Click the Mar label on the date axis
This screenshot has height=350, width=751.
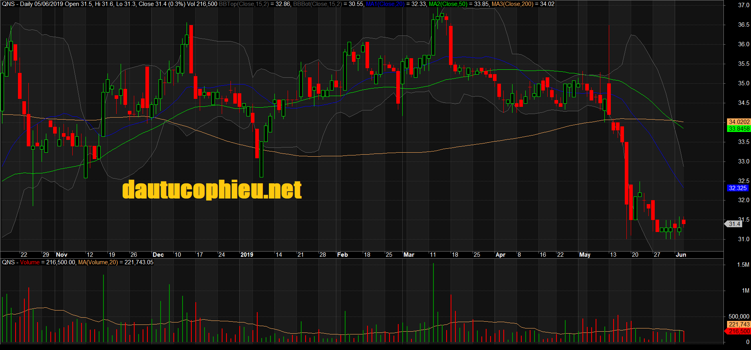point(409,255)
